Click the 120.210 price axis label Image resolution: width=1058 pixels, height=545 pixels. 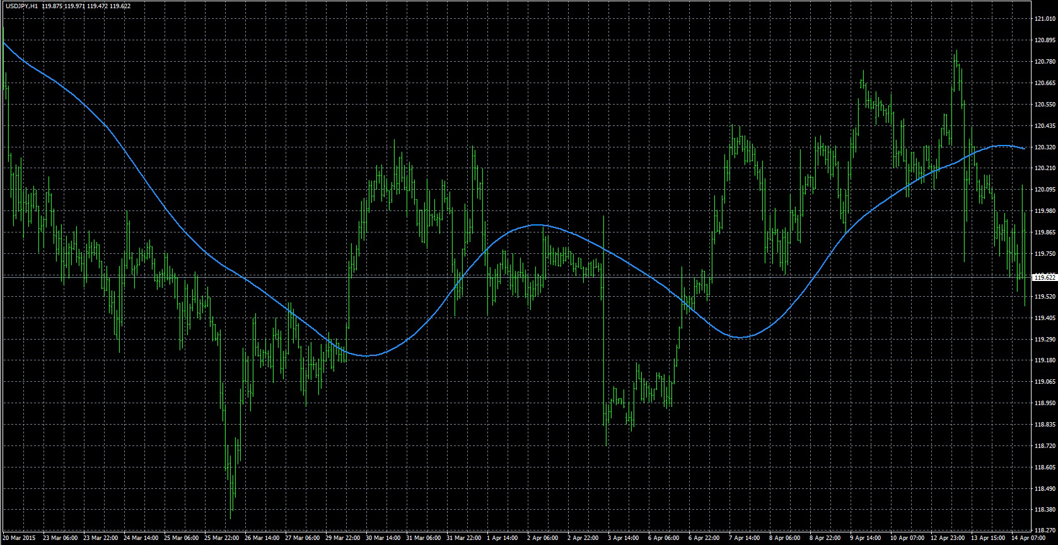click(1045, 168)
